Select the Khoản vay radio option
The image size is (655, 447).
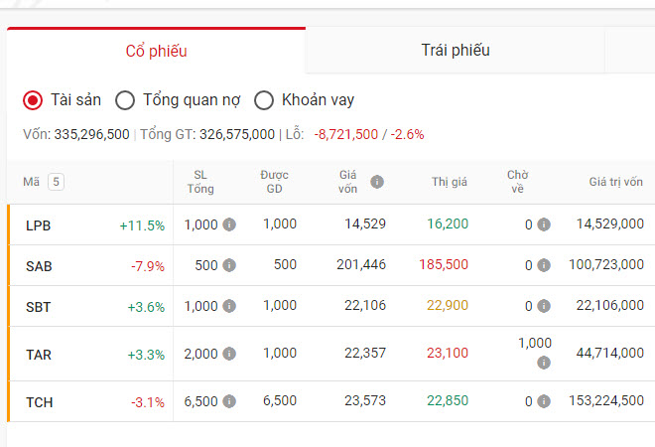tap(264, 99)
